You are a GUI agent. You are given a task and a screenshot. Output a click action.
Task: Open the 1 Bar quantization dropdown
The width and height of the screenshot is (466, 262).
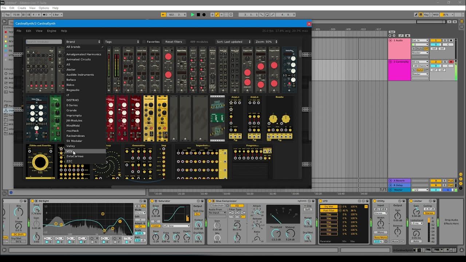[58, 15]
